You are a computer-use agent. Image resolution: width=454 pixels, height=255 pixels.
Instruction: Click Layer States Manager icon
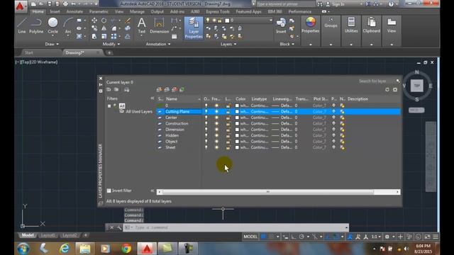pyautogui.click(x=126, y=90)
